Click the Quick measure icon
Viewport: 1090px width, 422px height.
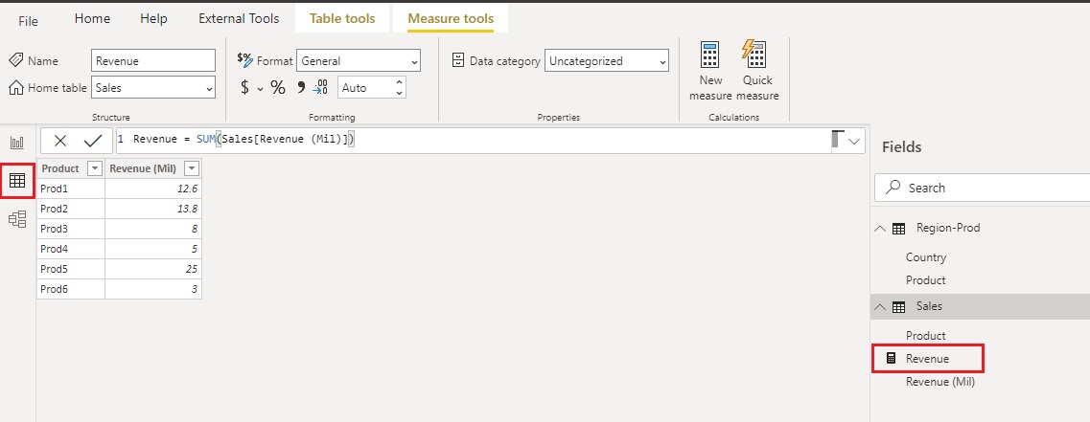754,54
